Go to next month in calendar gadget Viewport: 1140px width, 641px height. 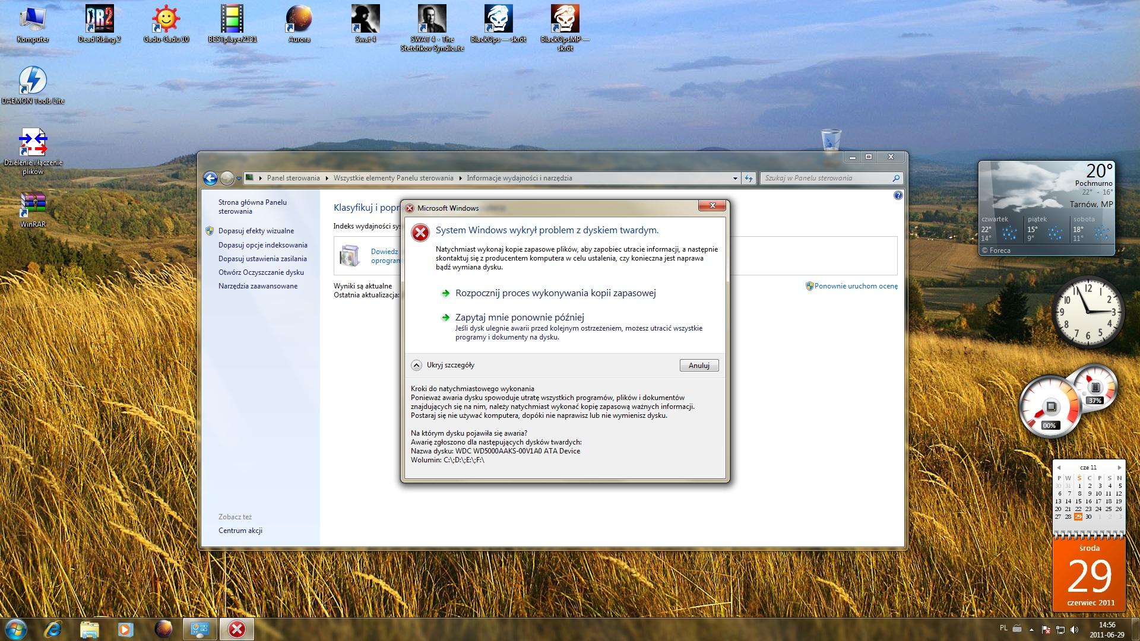coord(1120,468)
